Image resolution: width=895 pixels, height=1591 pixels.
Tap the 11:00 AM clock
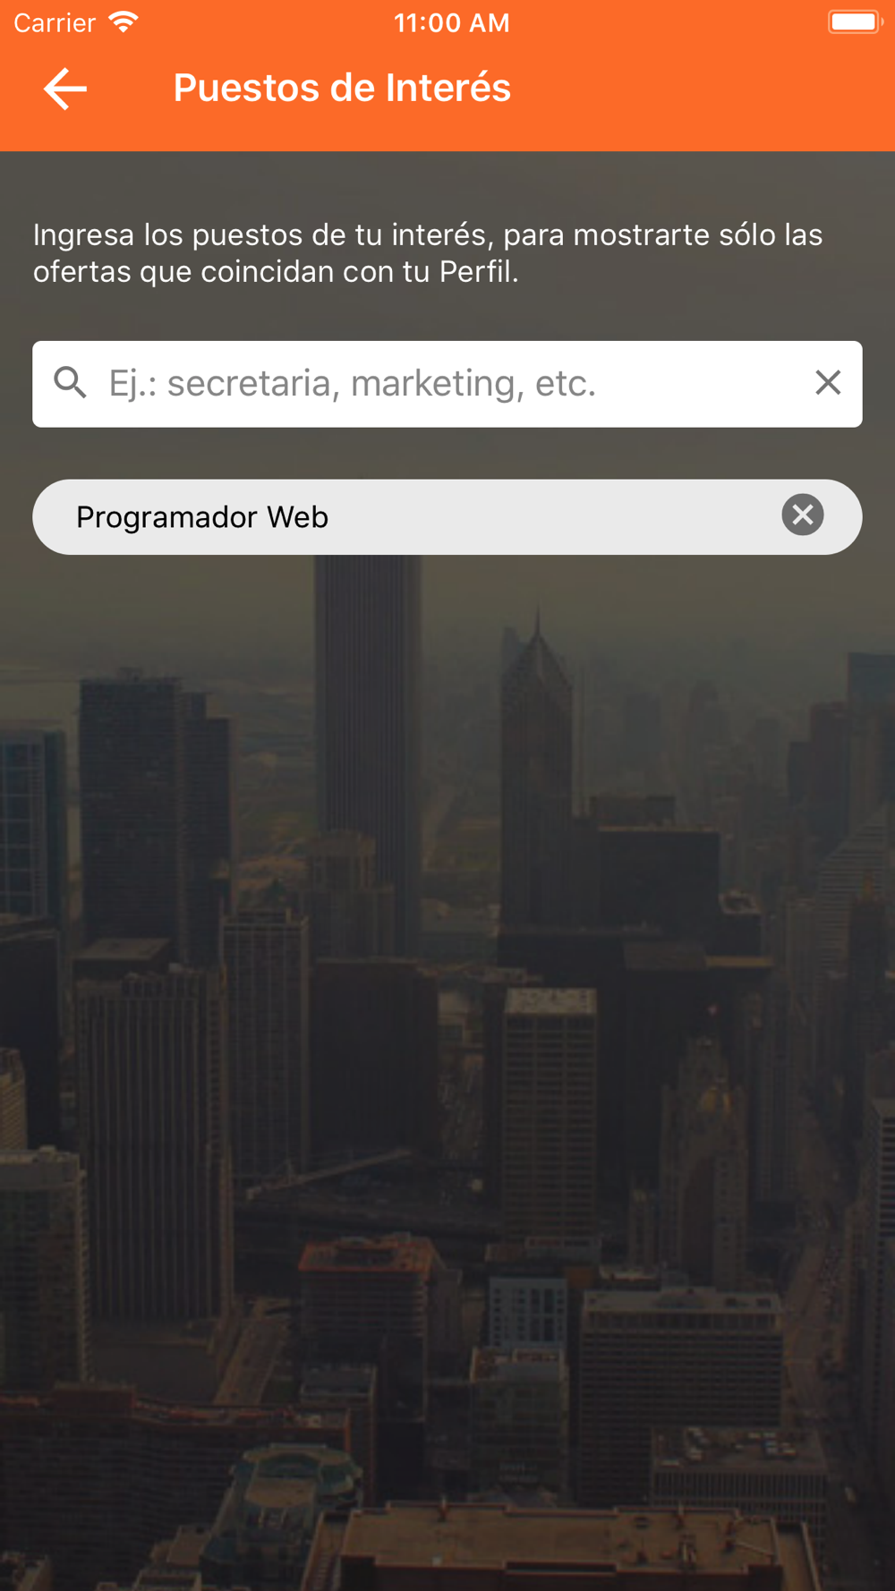coord(451,22)
